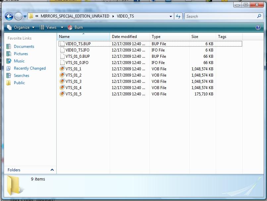Image resolution: width=267 pixels, height=201 pixels.
Task: Click the Burn disc toolbar button
Action: click(x=75, y=27)
